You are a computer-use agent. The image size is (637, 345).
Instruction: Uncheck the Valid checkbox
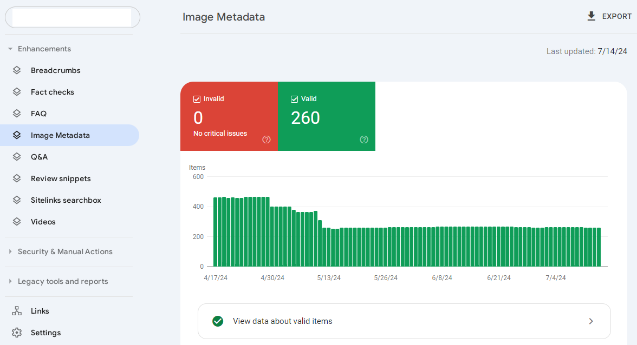(x=295, y=99)
